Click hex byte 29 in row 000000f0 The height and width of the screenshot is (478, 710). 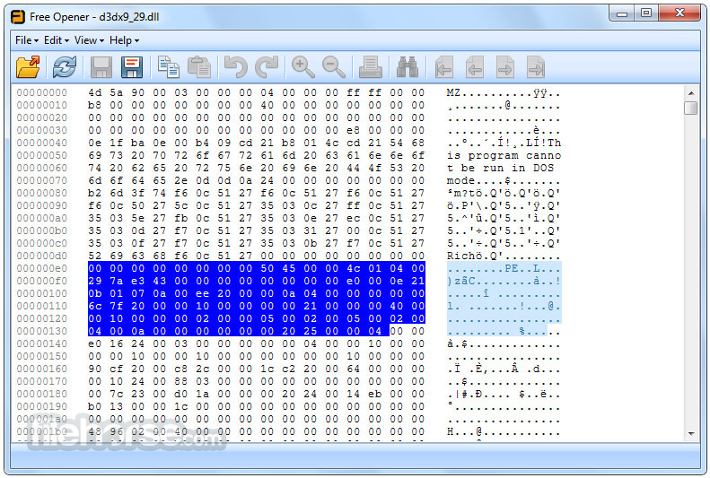point(94,281)
